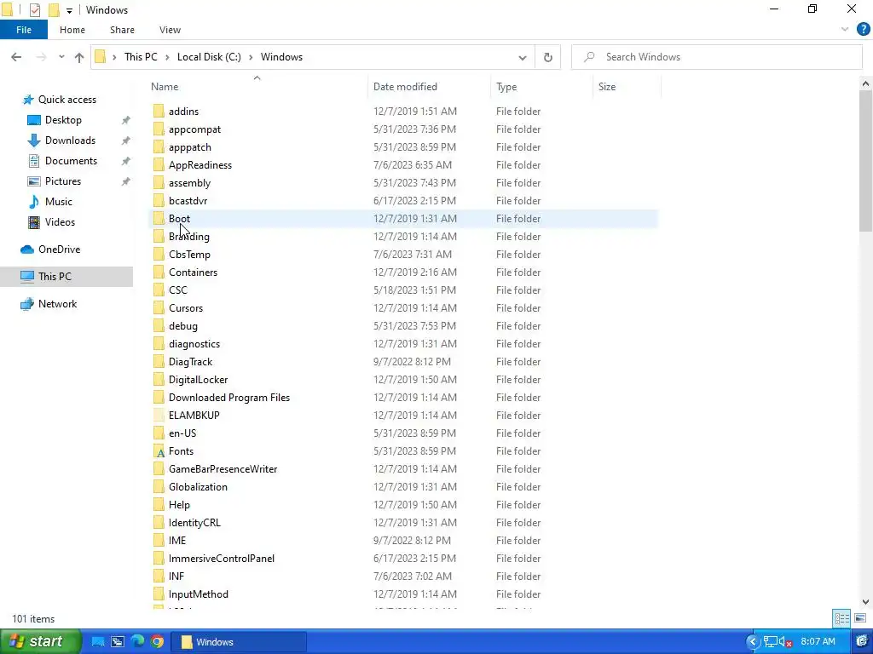Image resolution: width=873 pixels, height=654 pixels.
Task: Open Customize Quick Access Toolbar dropdown
Action: point(69,10)
